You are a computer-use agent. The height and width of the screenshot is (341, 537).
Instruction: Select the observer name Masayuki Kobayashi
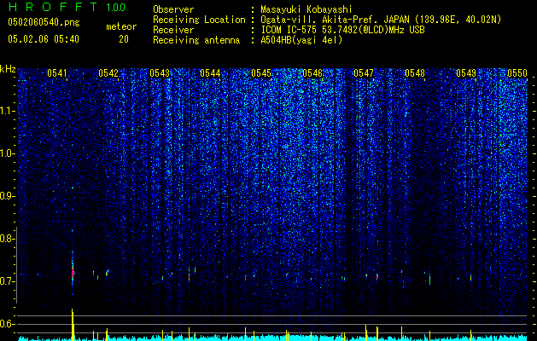coord(306,9)
